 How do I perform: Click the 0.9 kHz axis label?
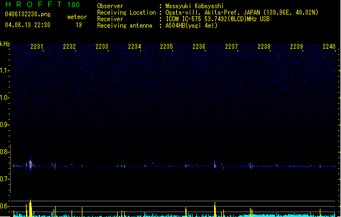[x=4, y=125]
